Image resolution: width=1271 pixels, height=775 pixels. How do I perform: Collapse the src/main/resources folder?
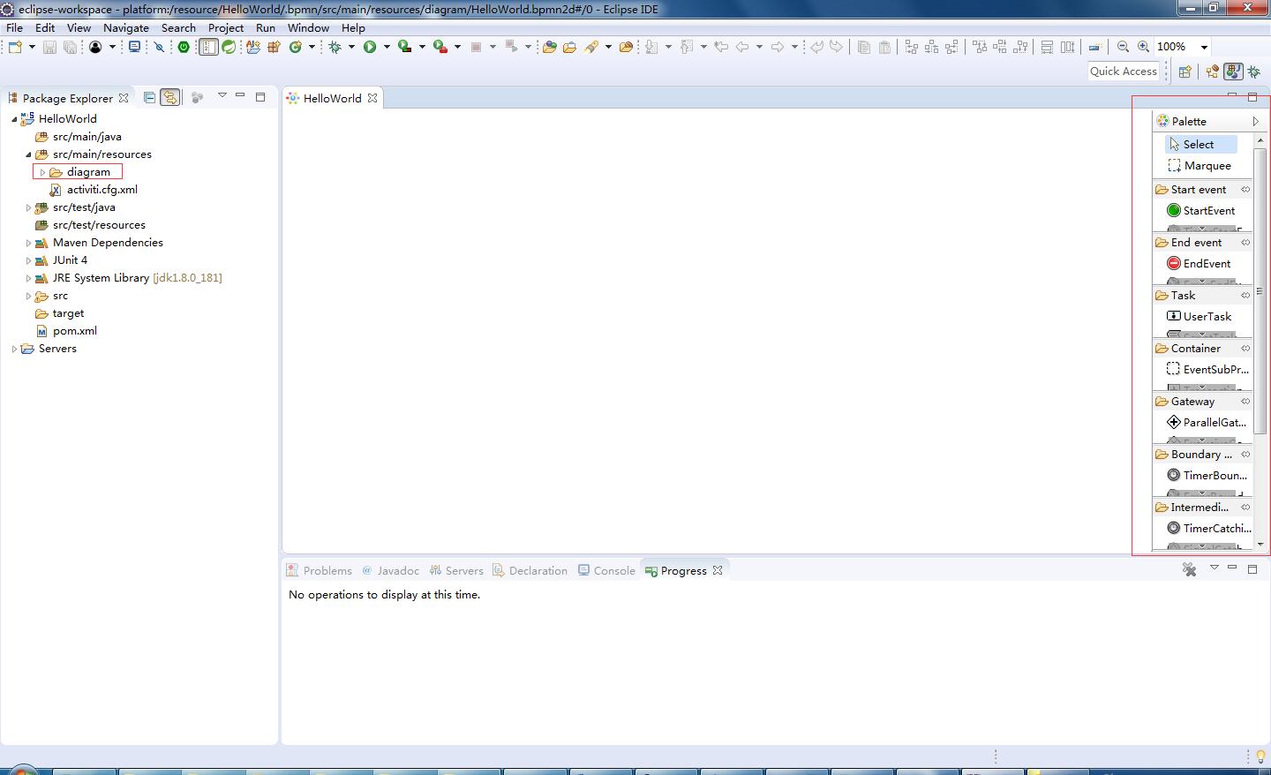pyautogui.click(x=28, y=154)
